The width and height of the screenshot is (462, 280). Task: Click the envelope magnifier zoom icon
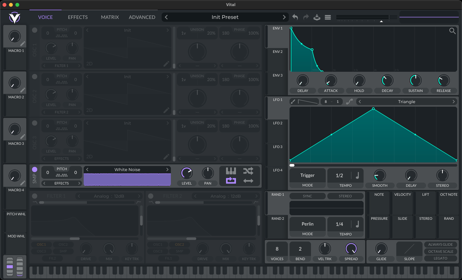[x=452, y=31]
